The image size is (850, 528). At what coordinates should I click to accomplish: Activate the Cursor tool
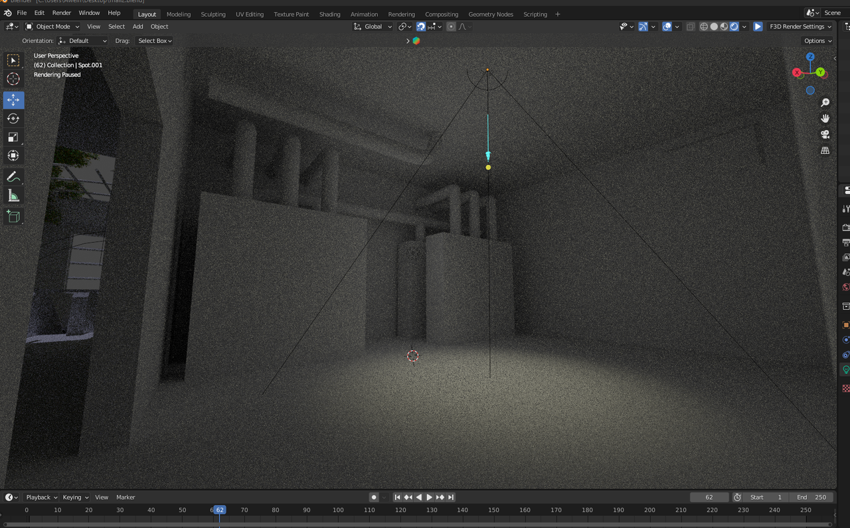(x=13, y=79)
